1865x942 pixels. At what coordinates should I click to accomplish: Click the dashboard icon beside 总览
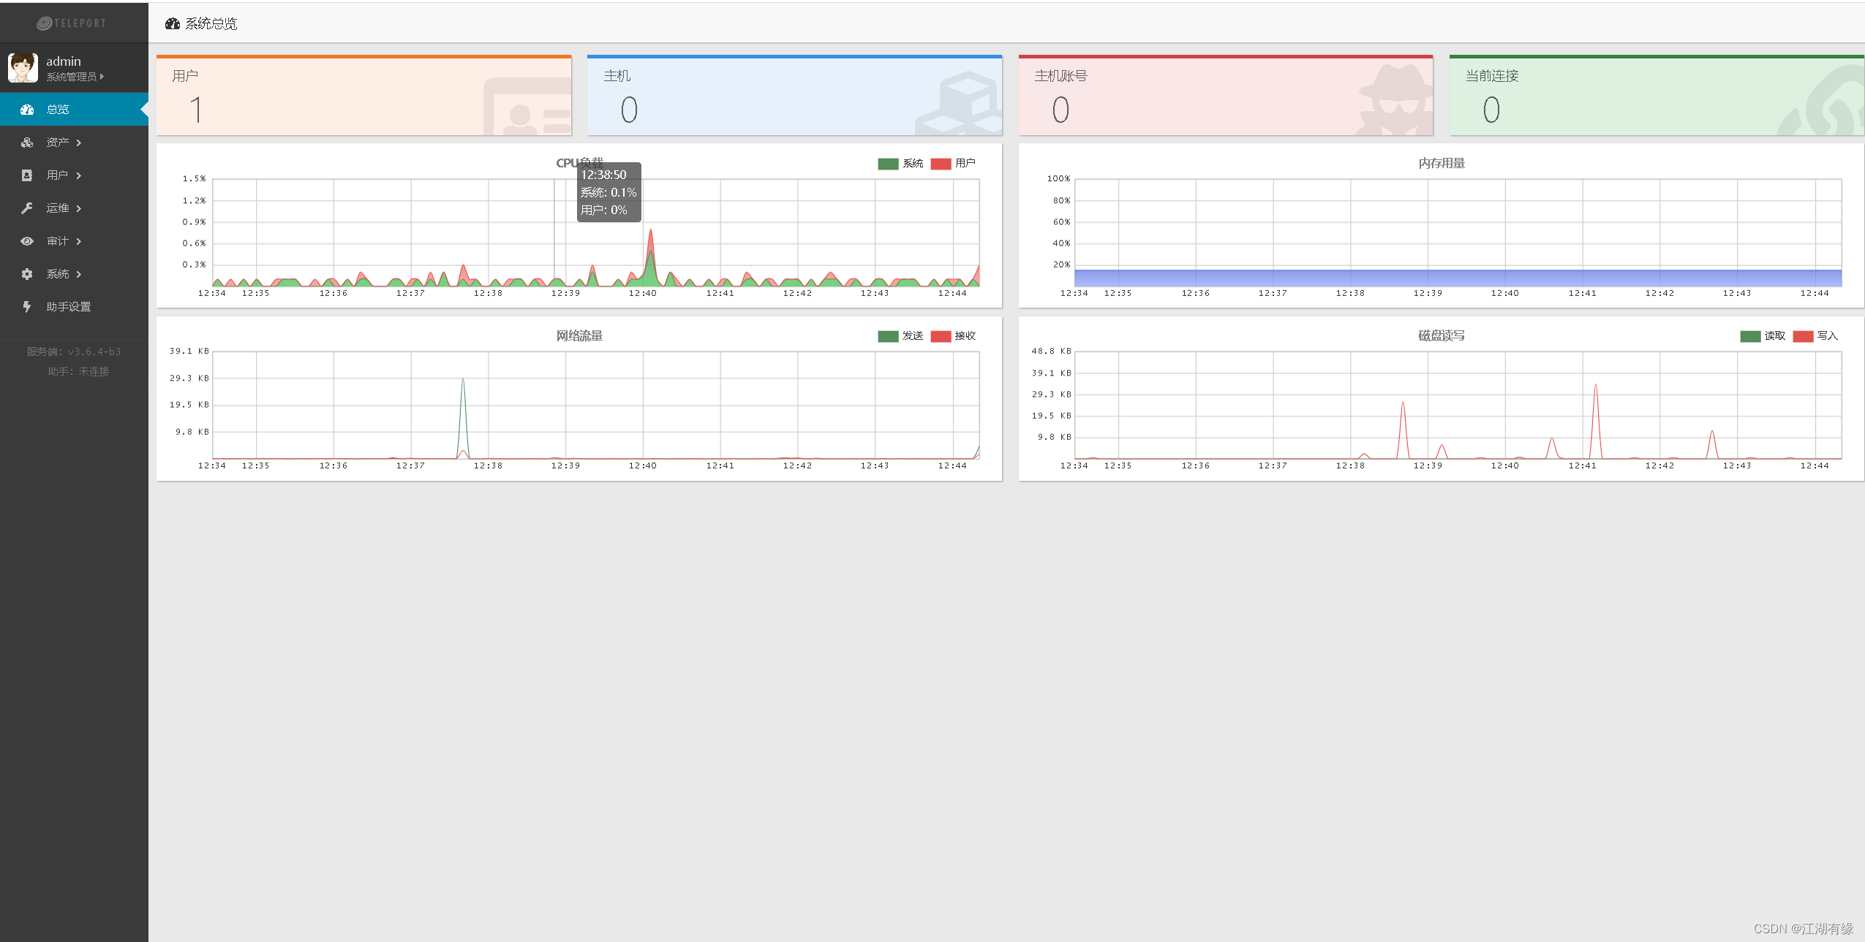tap(27, 110)
